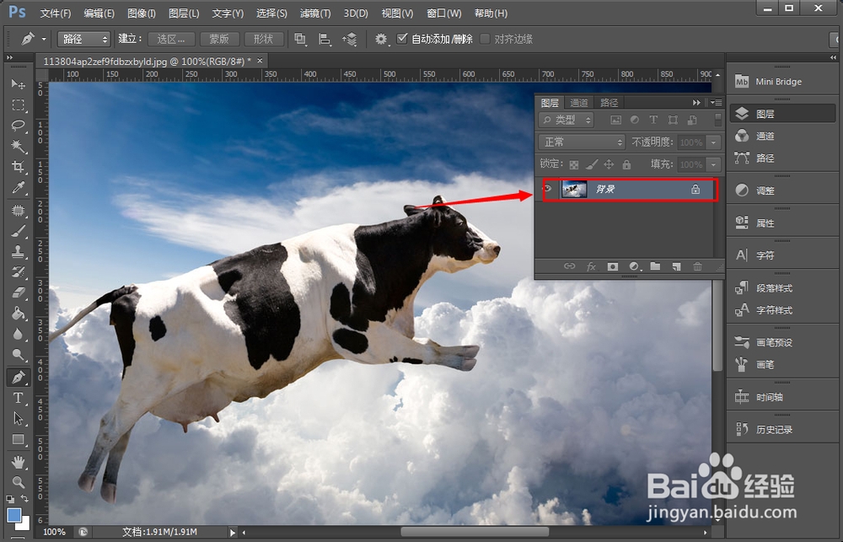Screen dimensions: 843x542
Task: Click the create new layer icon
Action: (676, 266)
